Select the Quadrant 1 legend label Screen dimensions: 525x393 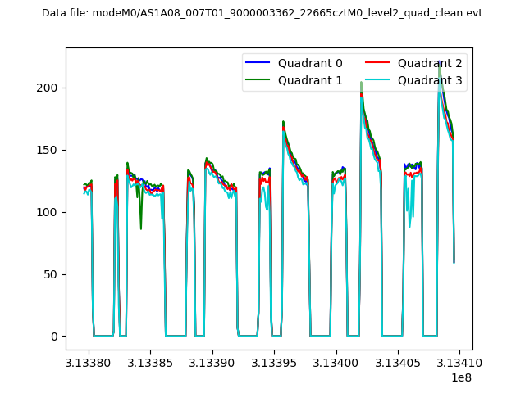[x=310, y=80]
